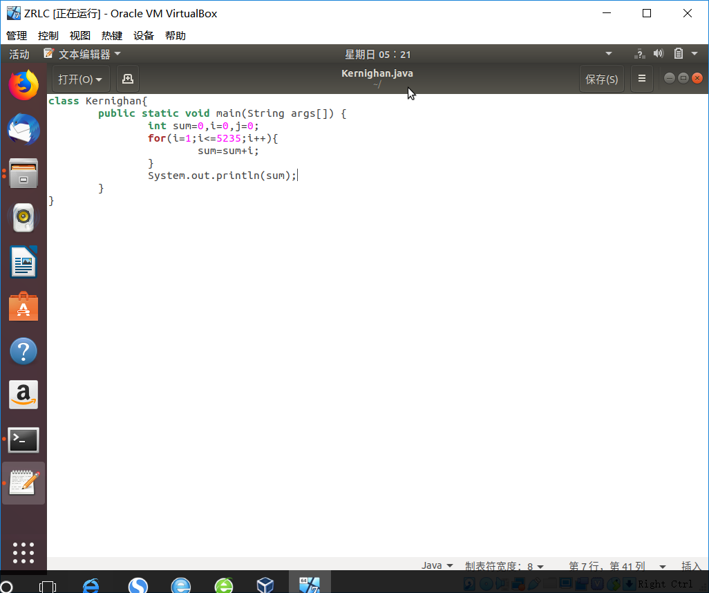Open the blue e browser taskbar icon
This screenshot has height=593, width=709.
[181, 585]
